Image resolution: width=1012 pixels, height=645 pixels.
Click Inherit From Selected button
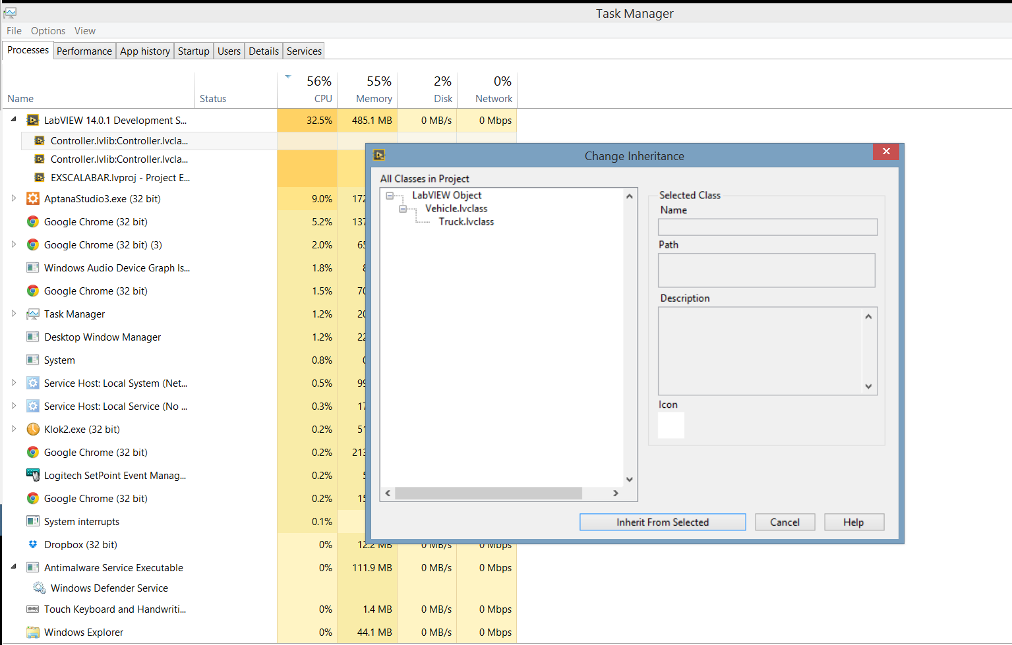pos(663,522)
